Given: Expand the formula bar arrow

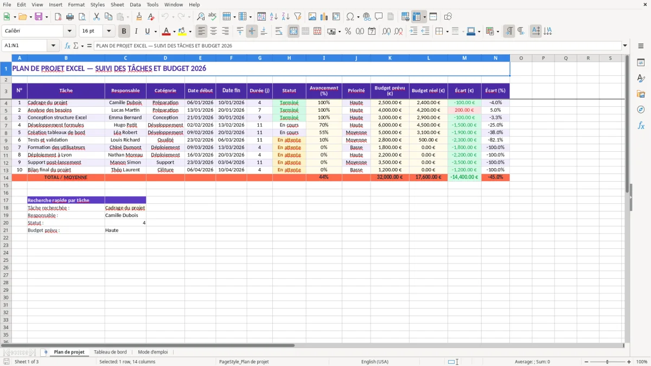Looking at the screenshot, I should 625,46.
